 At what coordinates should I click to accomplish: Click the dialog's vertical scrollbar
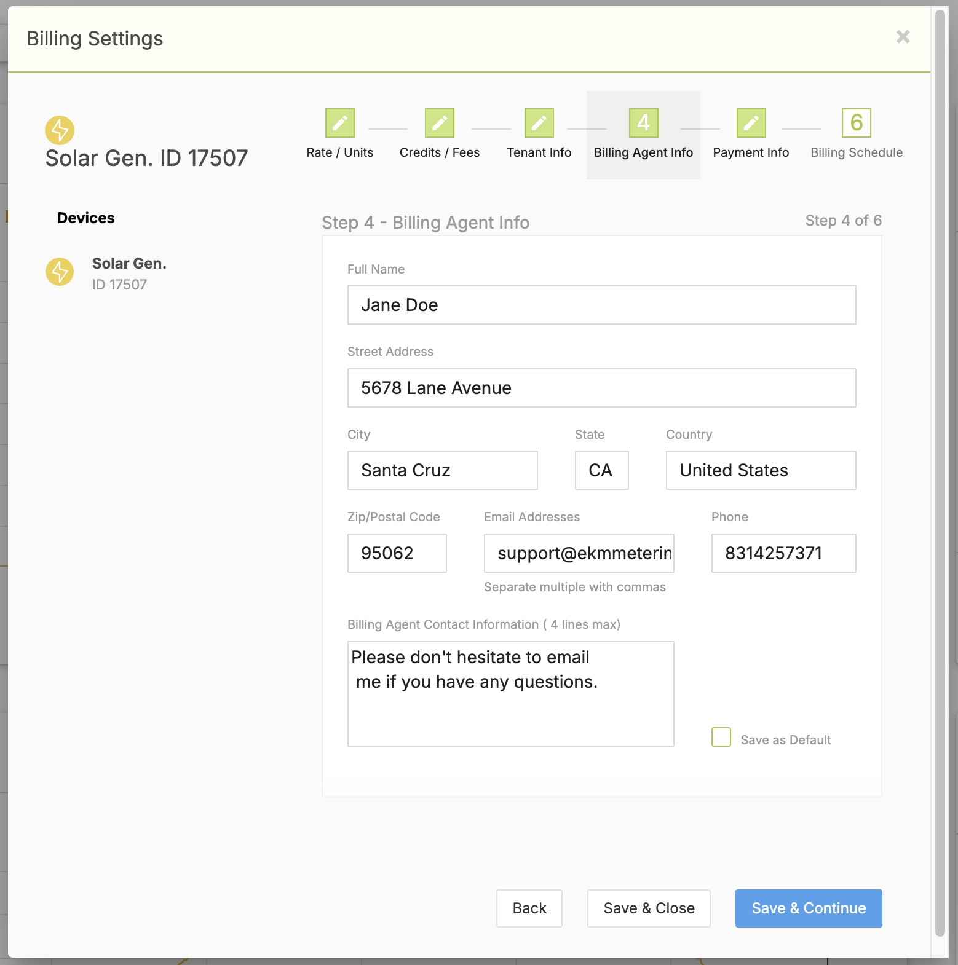pyautogui.click(x=940, y=473)
